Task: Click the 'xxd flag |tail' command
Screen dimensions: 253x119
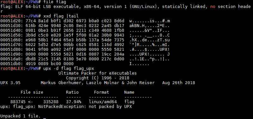Action: pyautogui.click(x=61, y=16)
